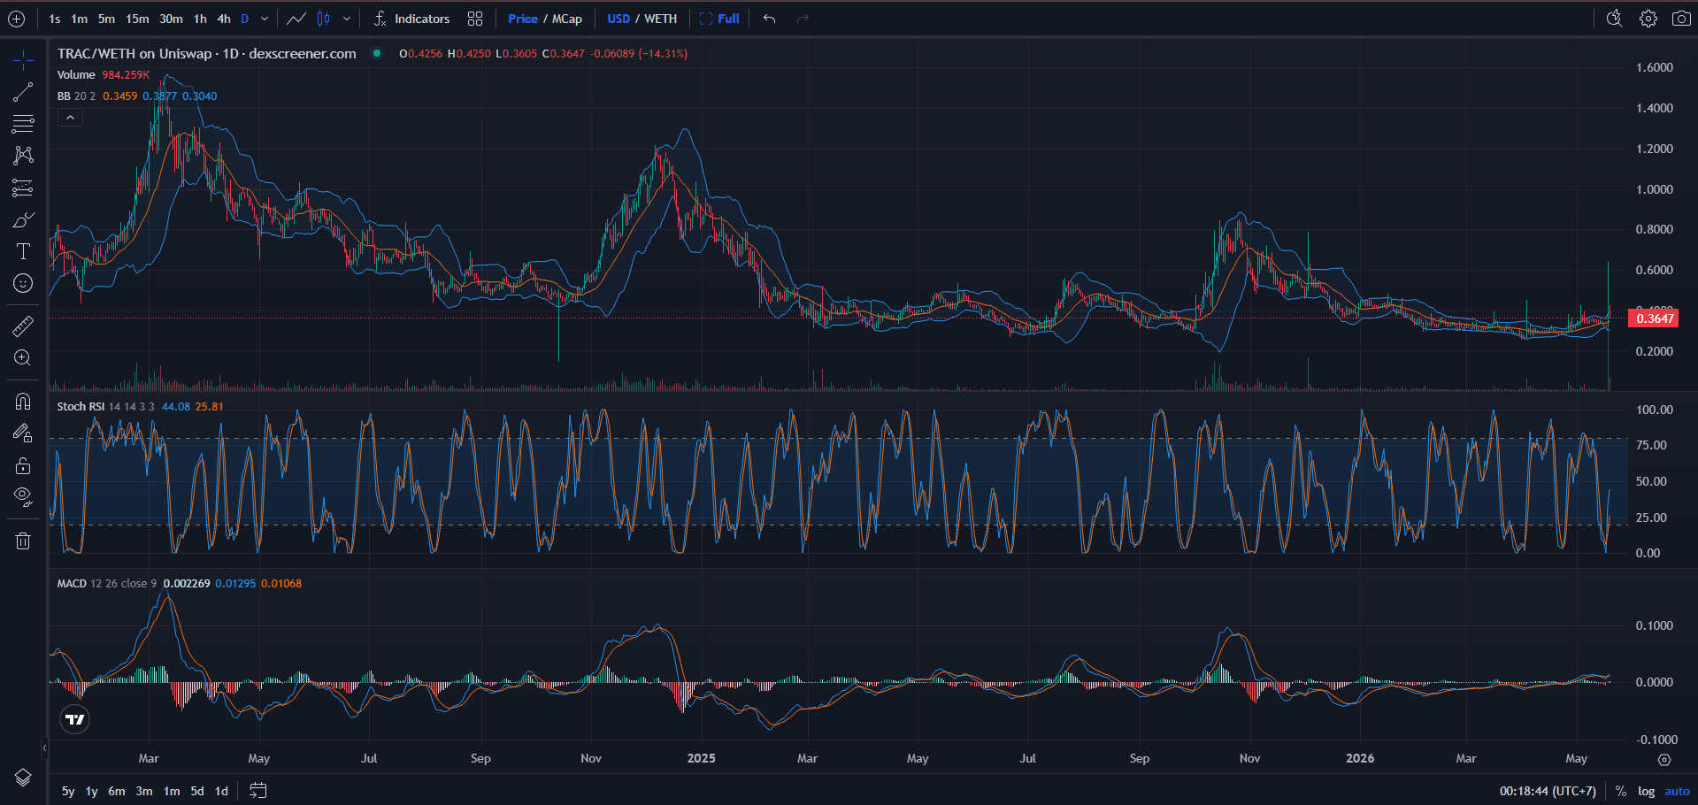1698x805 pixels.
Task: Select the ruler measure tool
Action: tap(23, 326)
